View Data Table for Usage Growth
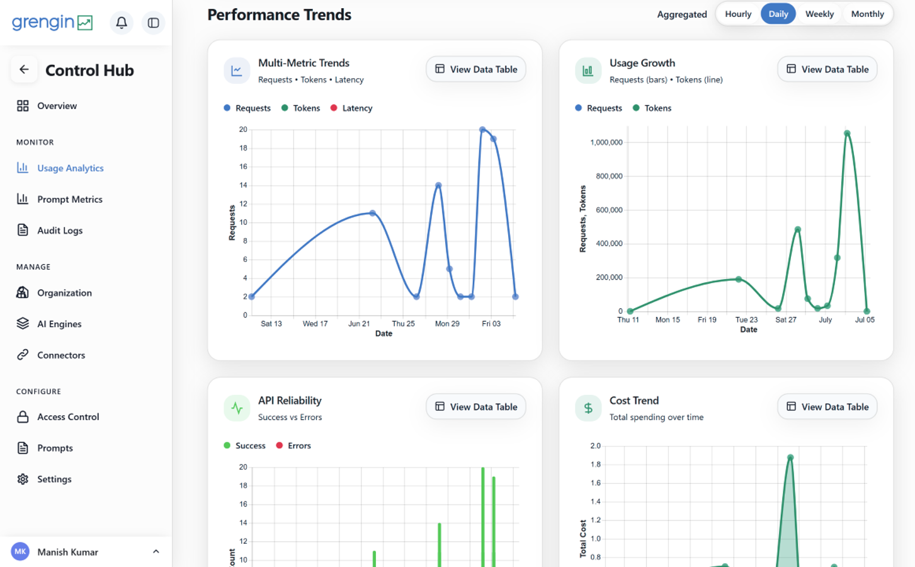Screen dimensions: 915x567 pos(827,69)
